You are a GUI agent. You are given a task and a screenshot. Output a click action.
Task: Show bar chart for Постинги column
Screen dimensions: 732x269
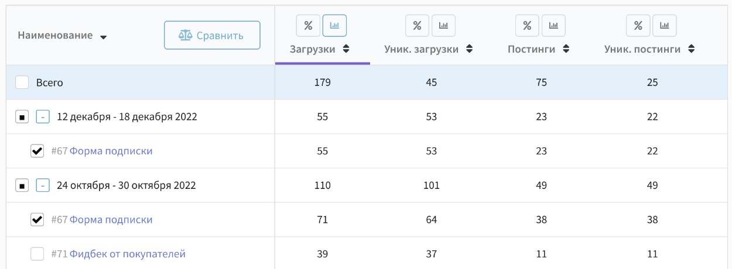click(553, 25)
